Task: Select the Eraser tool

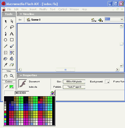Action: tap(12, 65)
